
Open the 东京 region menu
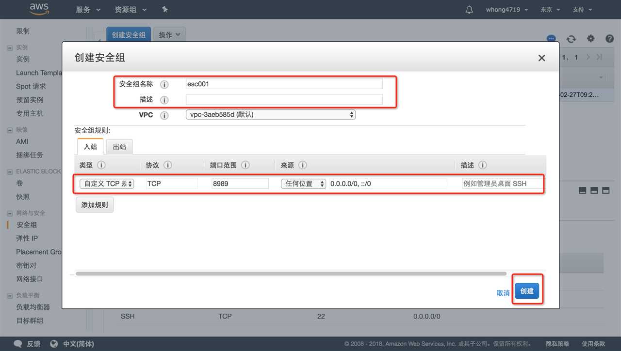tap(550, 10)
